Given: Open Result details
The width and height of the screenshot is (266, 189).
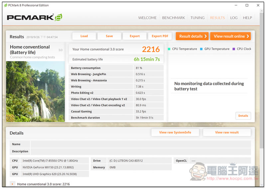Looking at the screenshot, I should (x=192, y=36).
